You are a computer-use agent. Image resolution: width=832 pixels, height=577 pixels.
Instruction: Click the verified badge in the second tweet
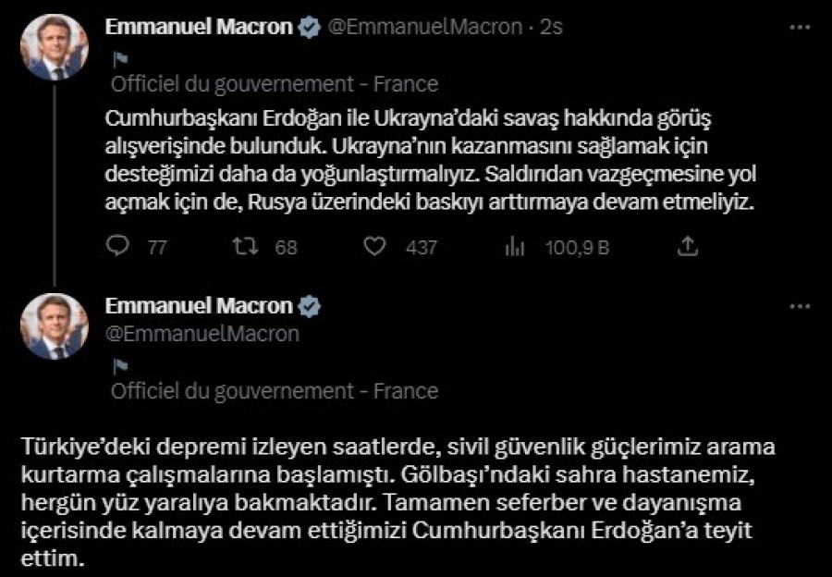tap(309, 306)
